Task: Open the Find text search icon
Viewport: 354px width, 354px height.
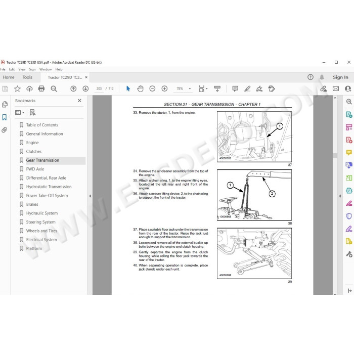Action: tap(54, 88)
